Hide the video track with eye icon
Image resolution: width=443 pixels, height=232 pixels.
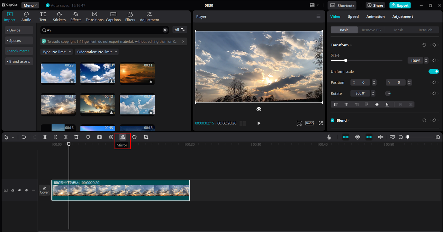20,190
